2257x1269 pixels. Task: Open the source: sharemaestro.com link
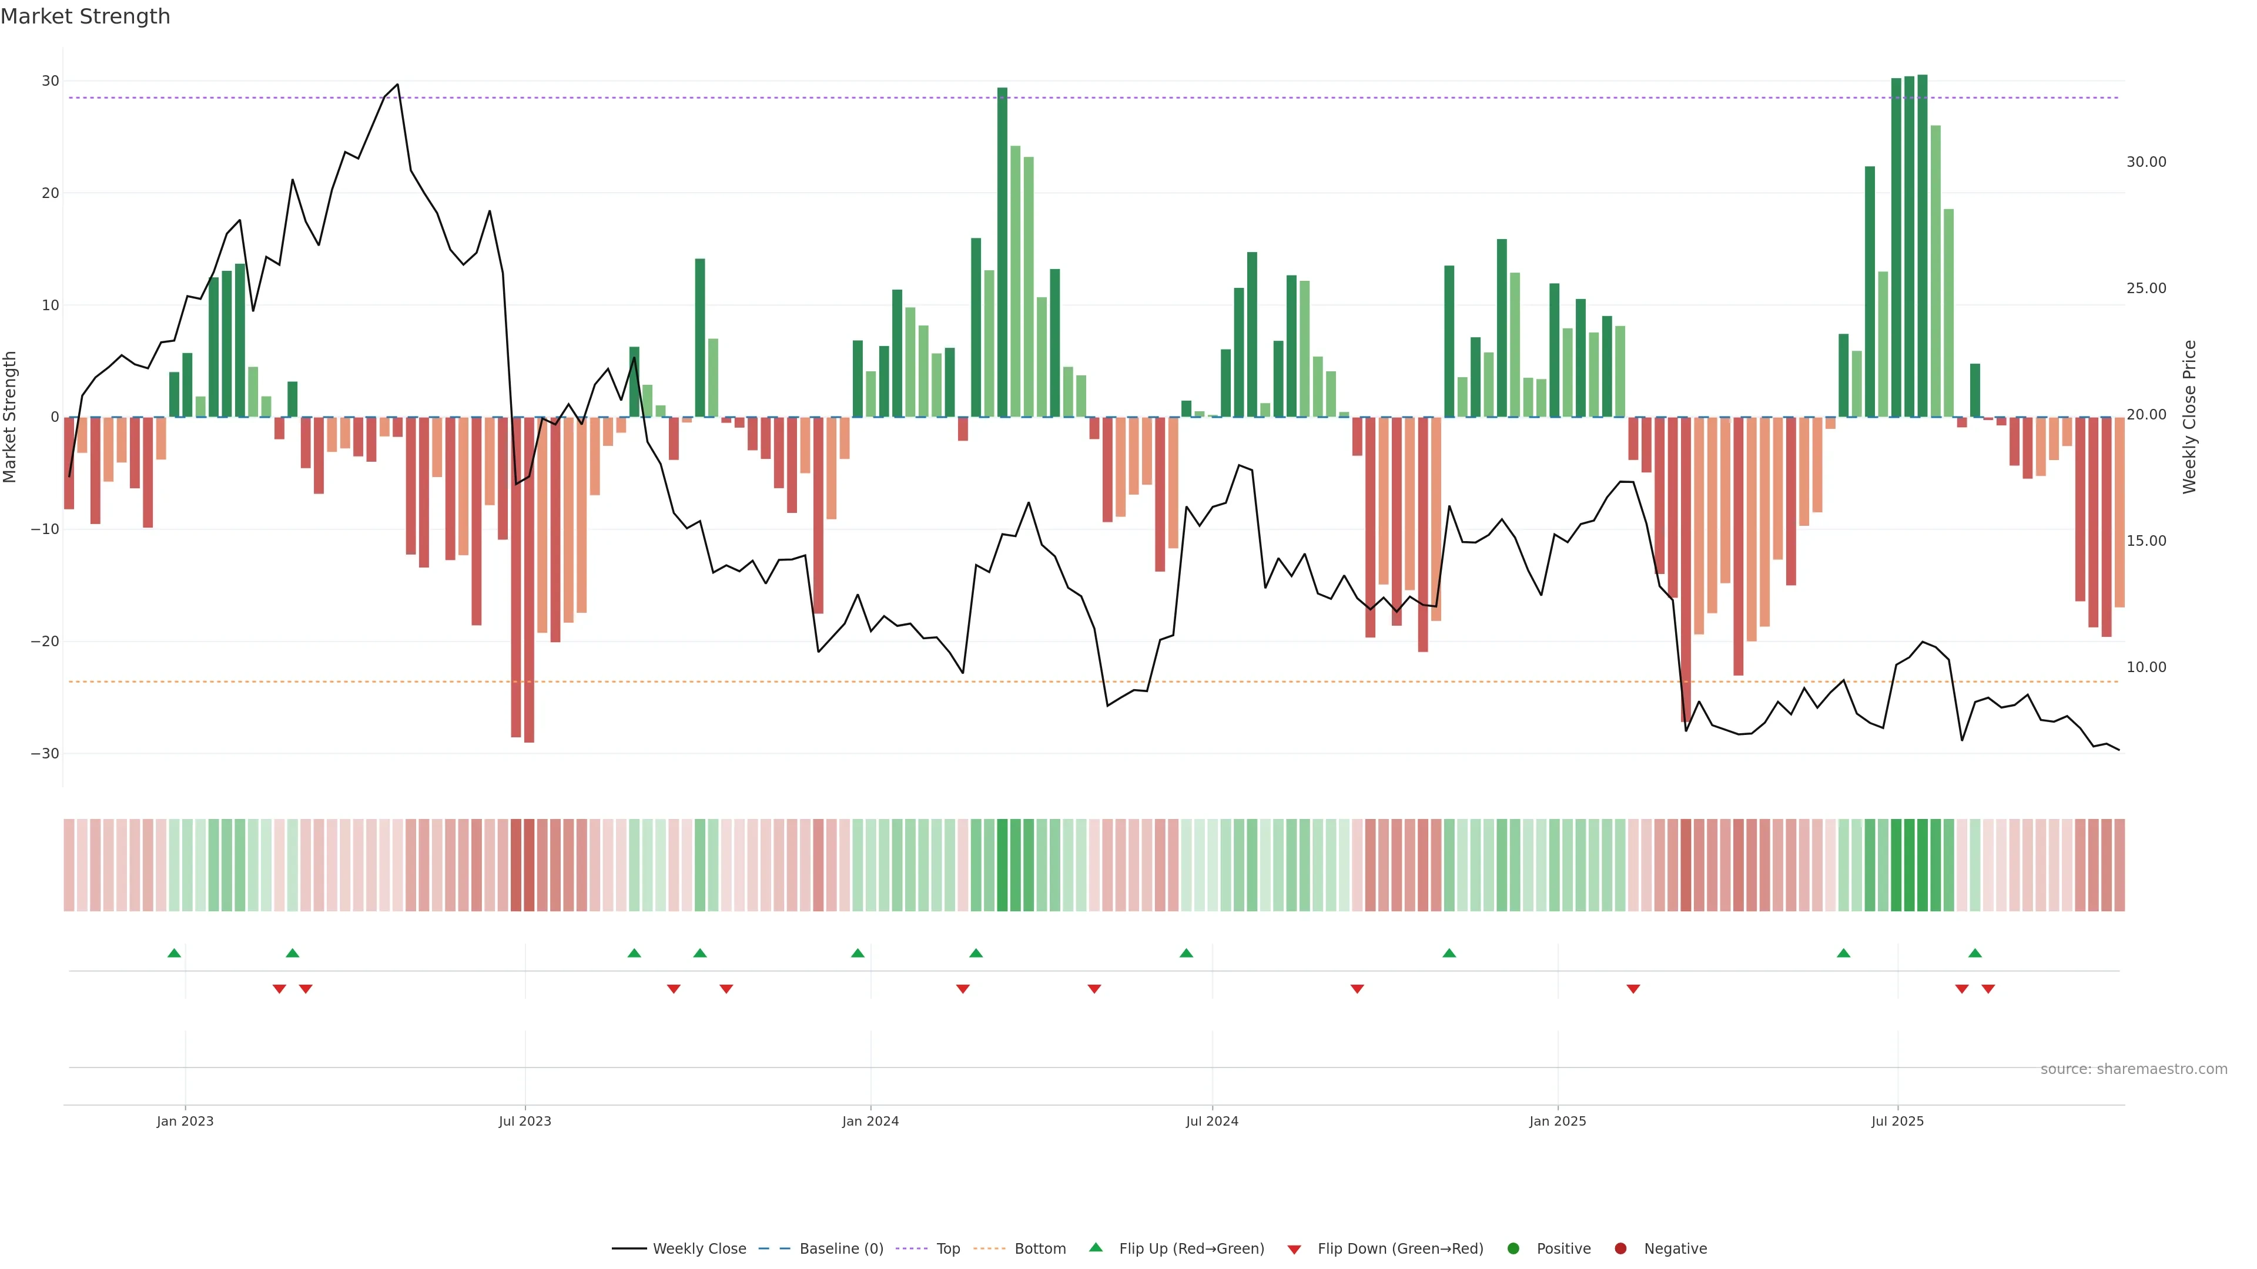(2134, 1069)
